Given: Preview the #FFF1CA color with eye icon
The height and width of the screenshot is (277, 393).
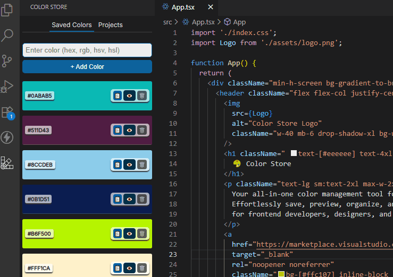Looking at the screenshot, I should pyautogui.click(x=129, y=269).
